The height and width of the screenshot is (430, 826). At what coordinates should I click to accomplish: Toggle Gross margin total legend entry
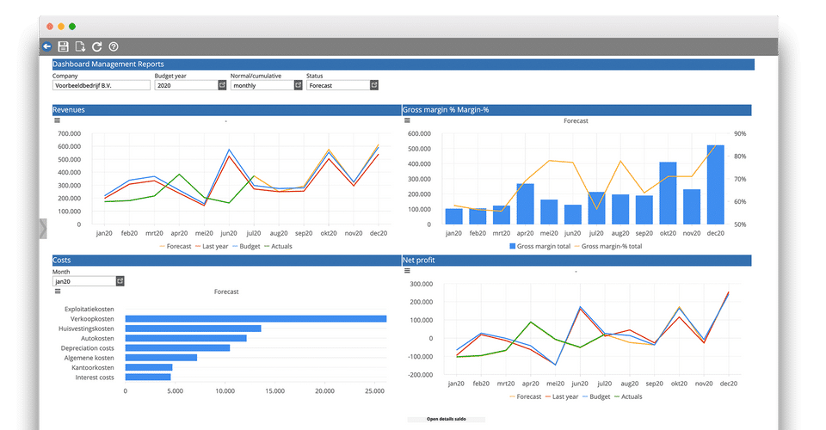(x=540, y=246)
